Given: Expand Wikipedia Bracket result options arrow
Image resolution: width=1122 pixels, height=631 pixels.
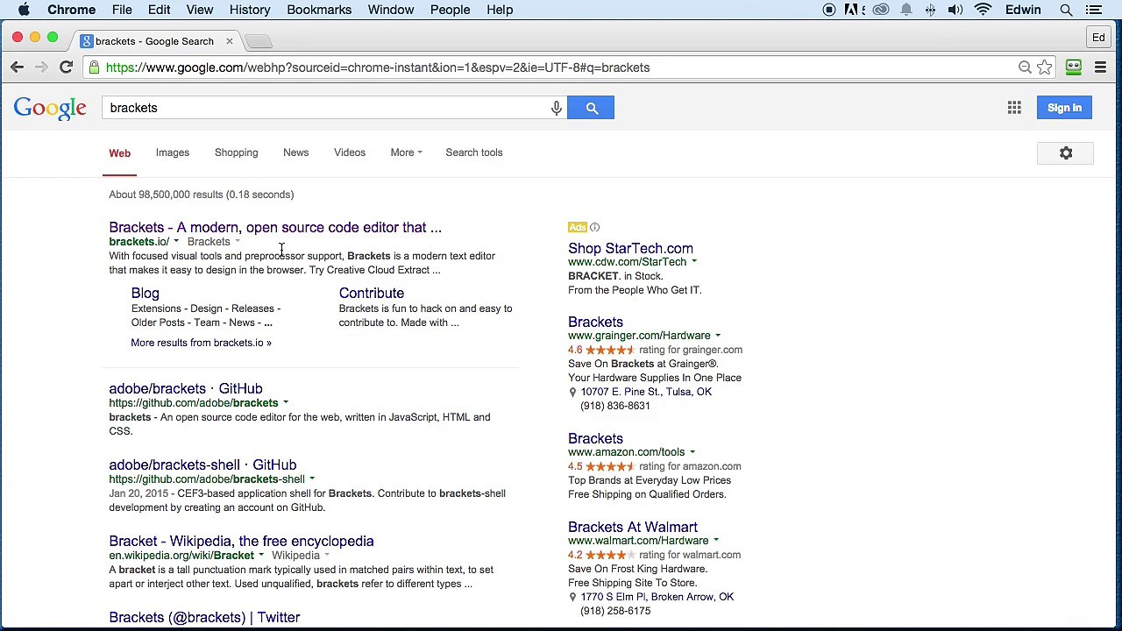Looking at the screenshot, I should click(x=260, y=556).
